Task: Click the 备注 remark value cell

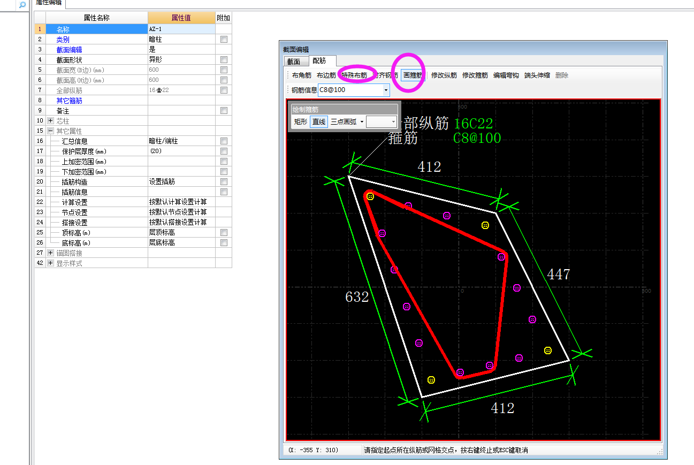Action: (x=181, y=110)
